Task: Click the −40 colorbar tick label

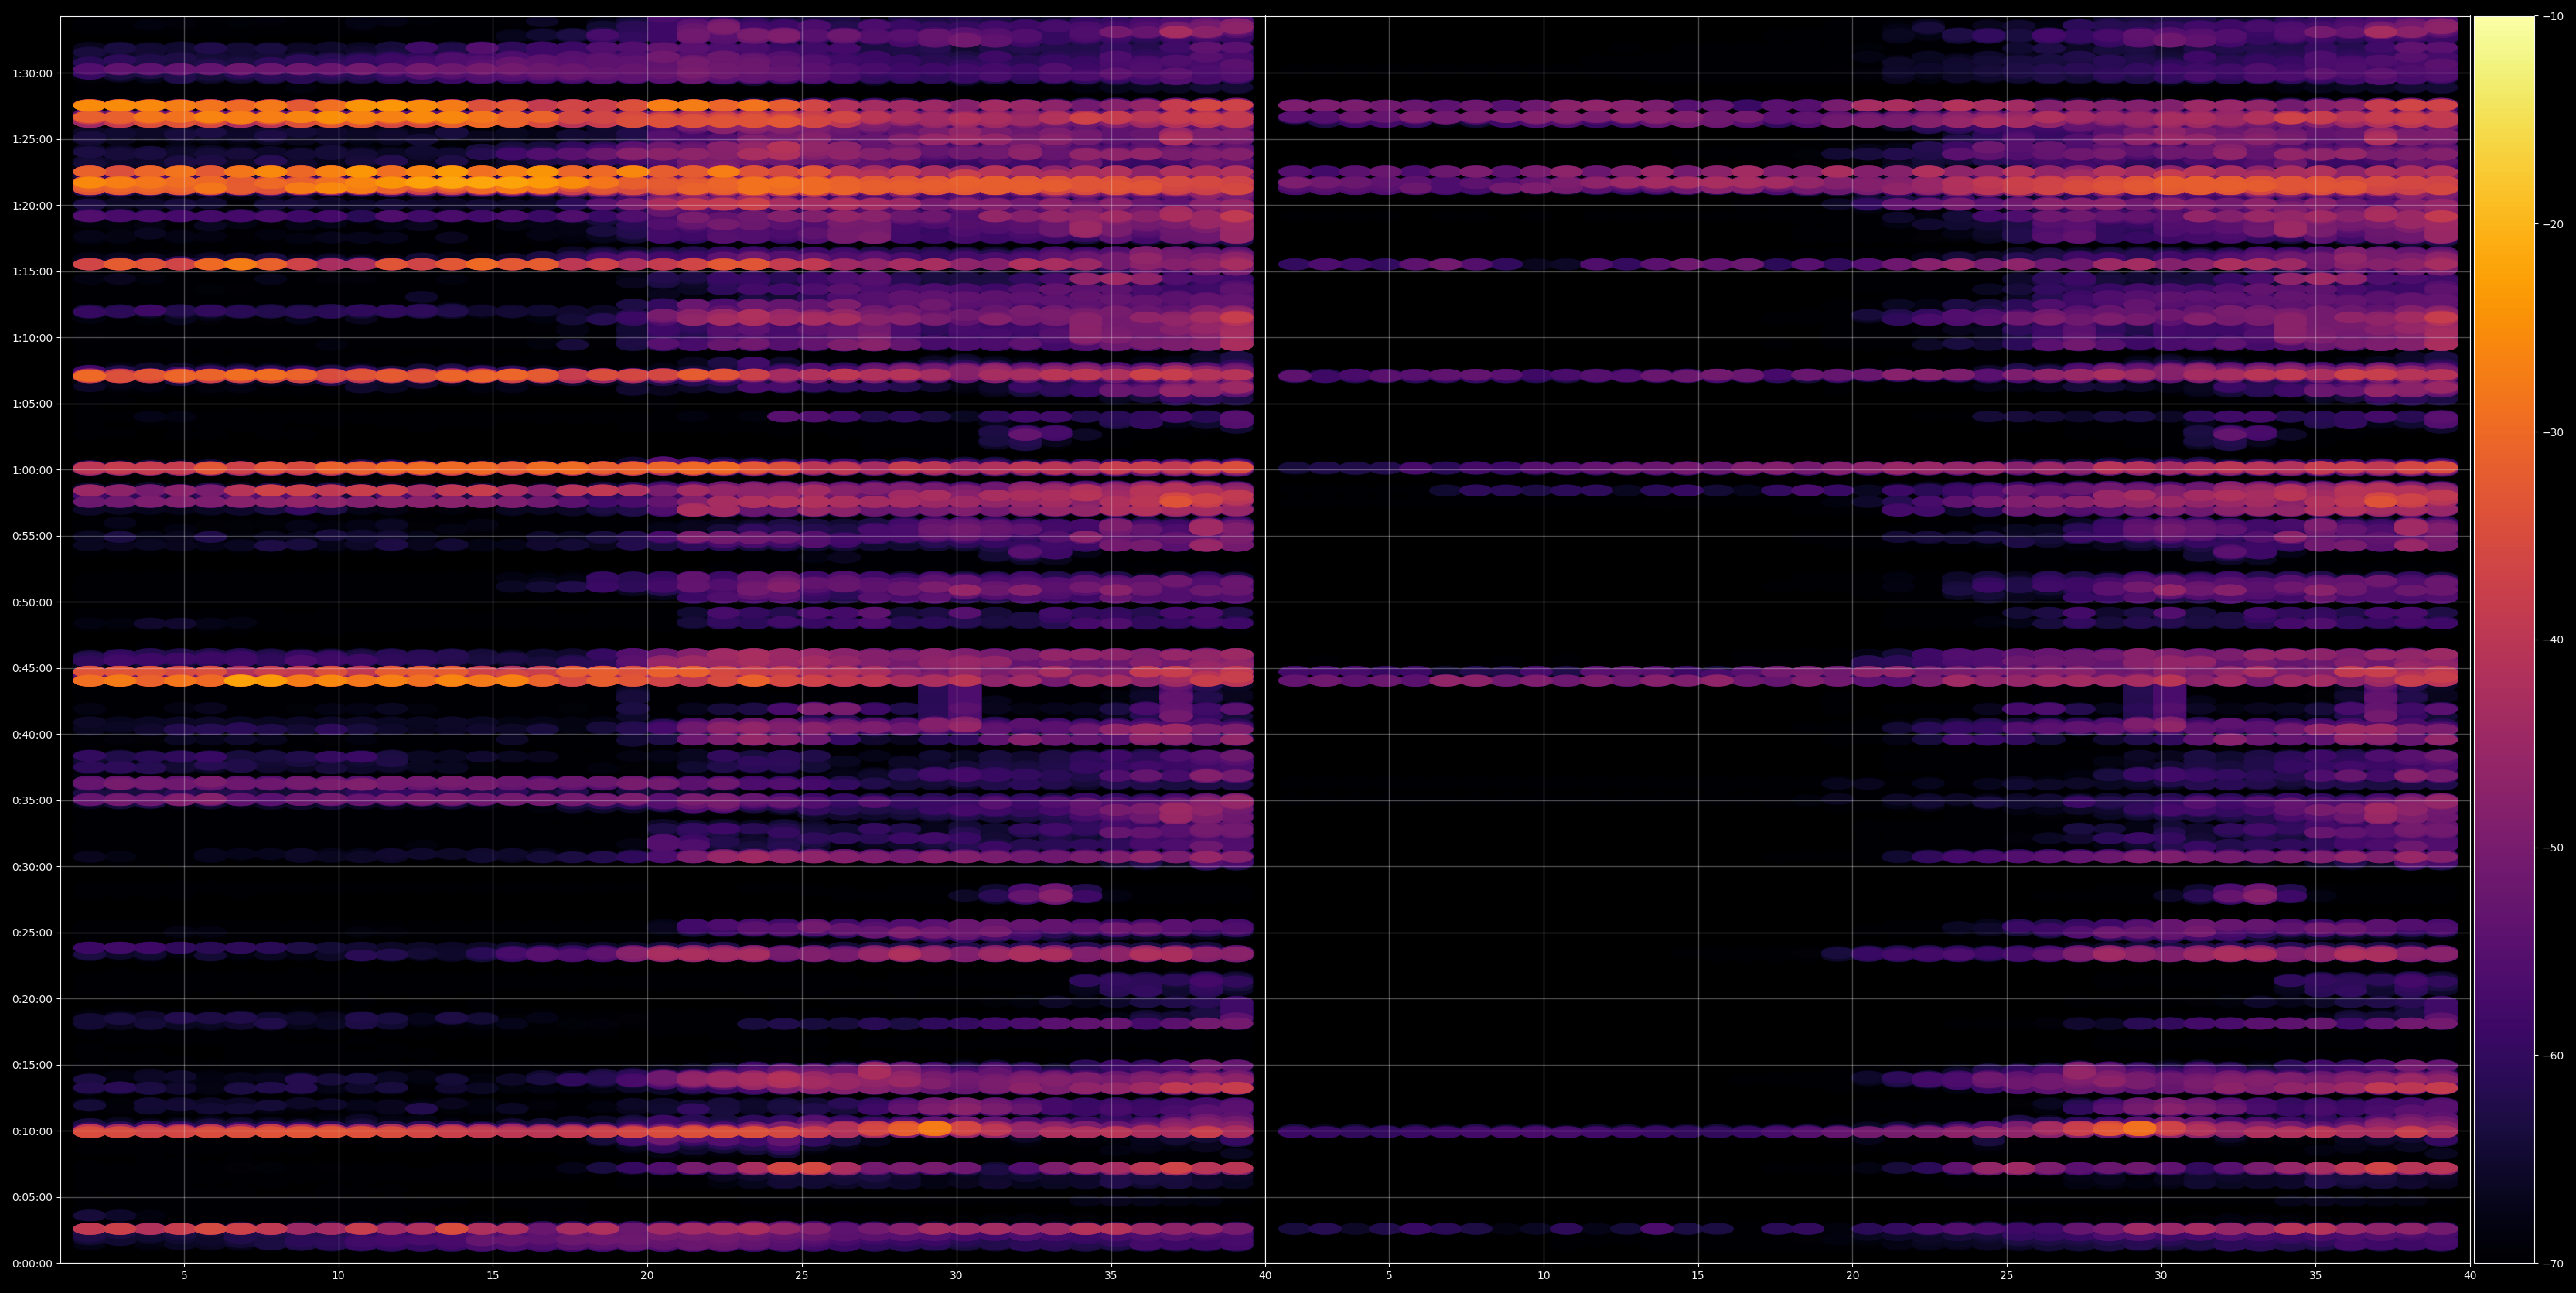Action: point(2552,640)
